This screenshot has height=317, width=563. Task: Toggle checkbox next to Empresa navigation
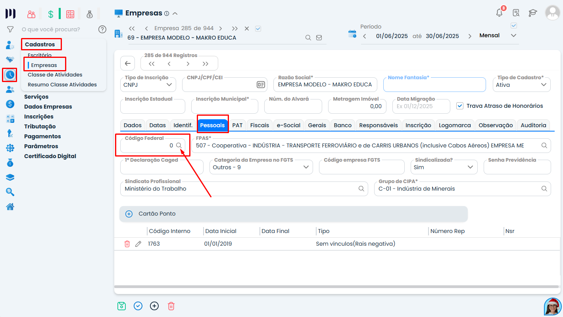(258, 29)
